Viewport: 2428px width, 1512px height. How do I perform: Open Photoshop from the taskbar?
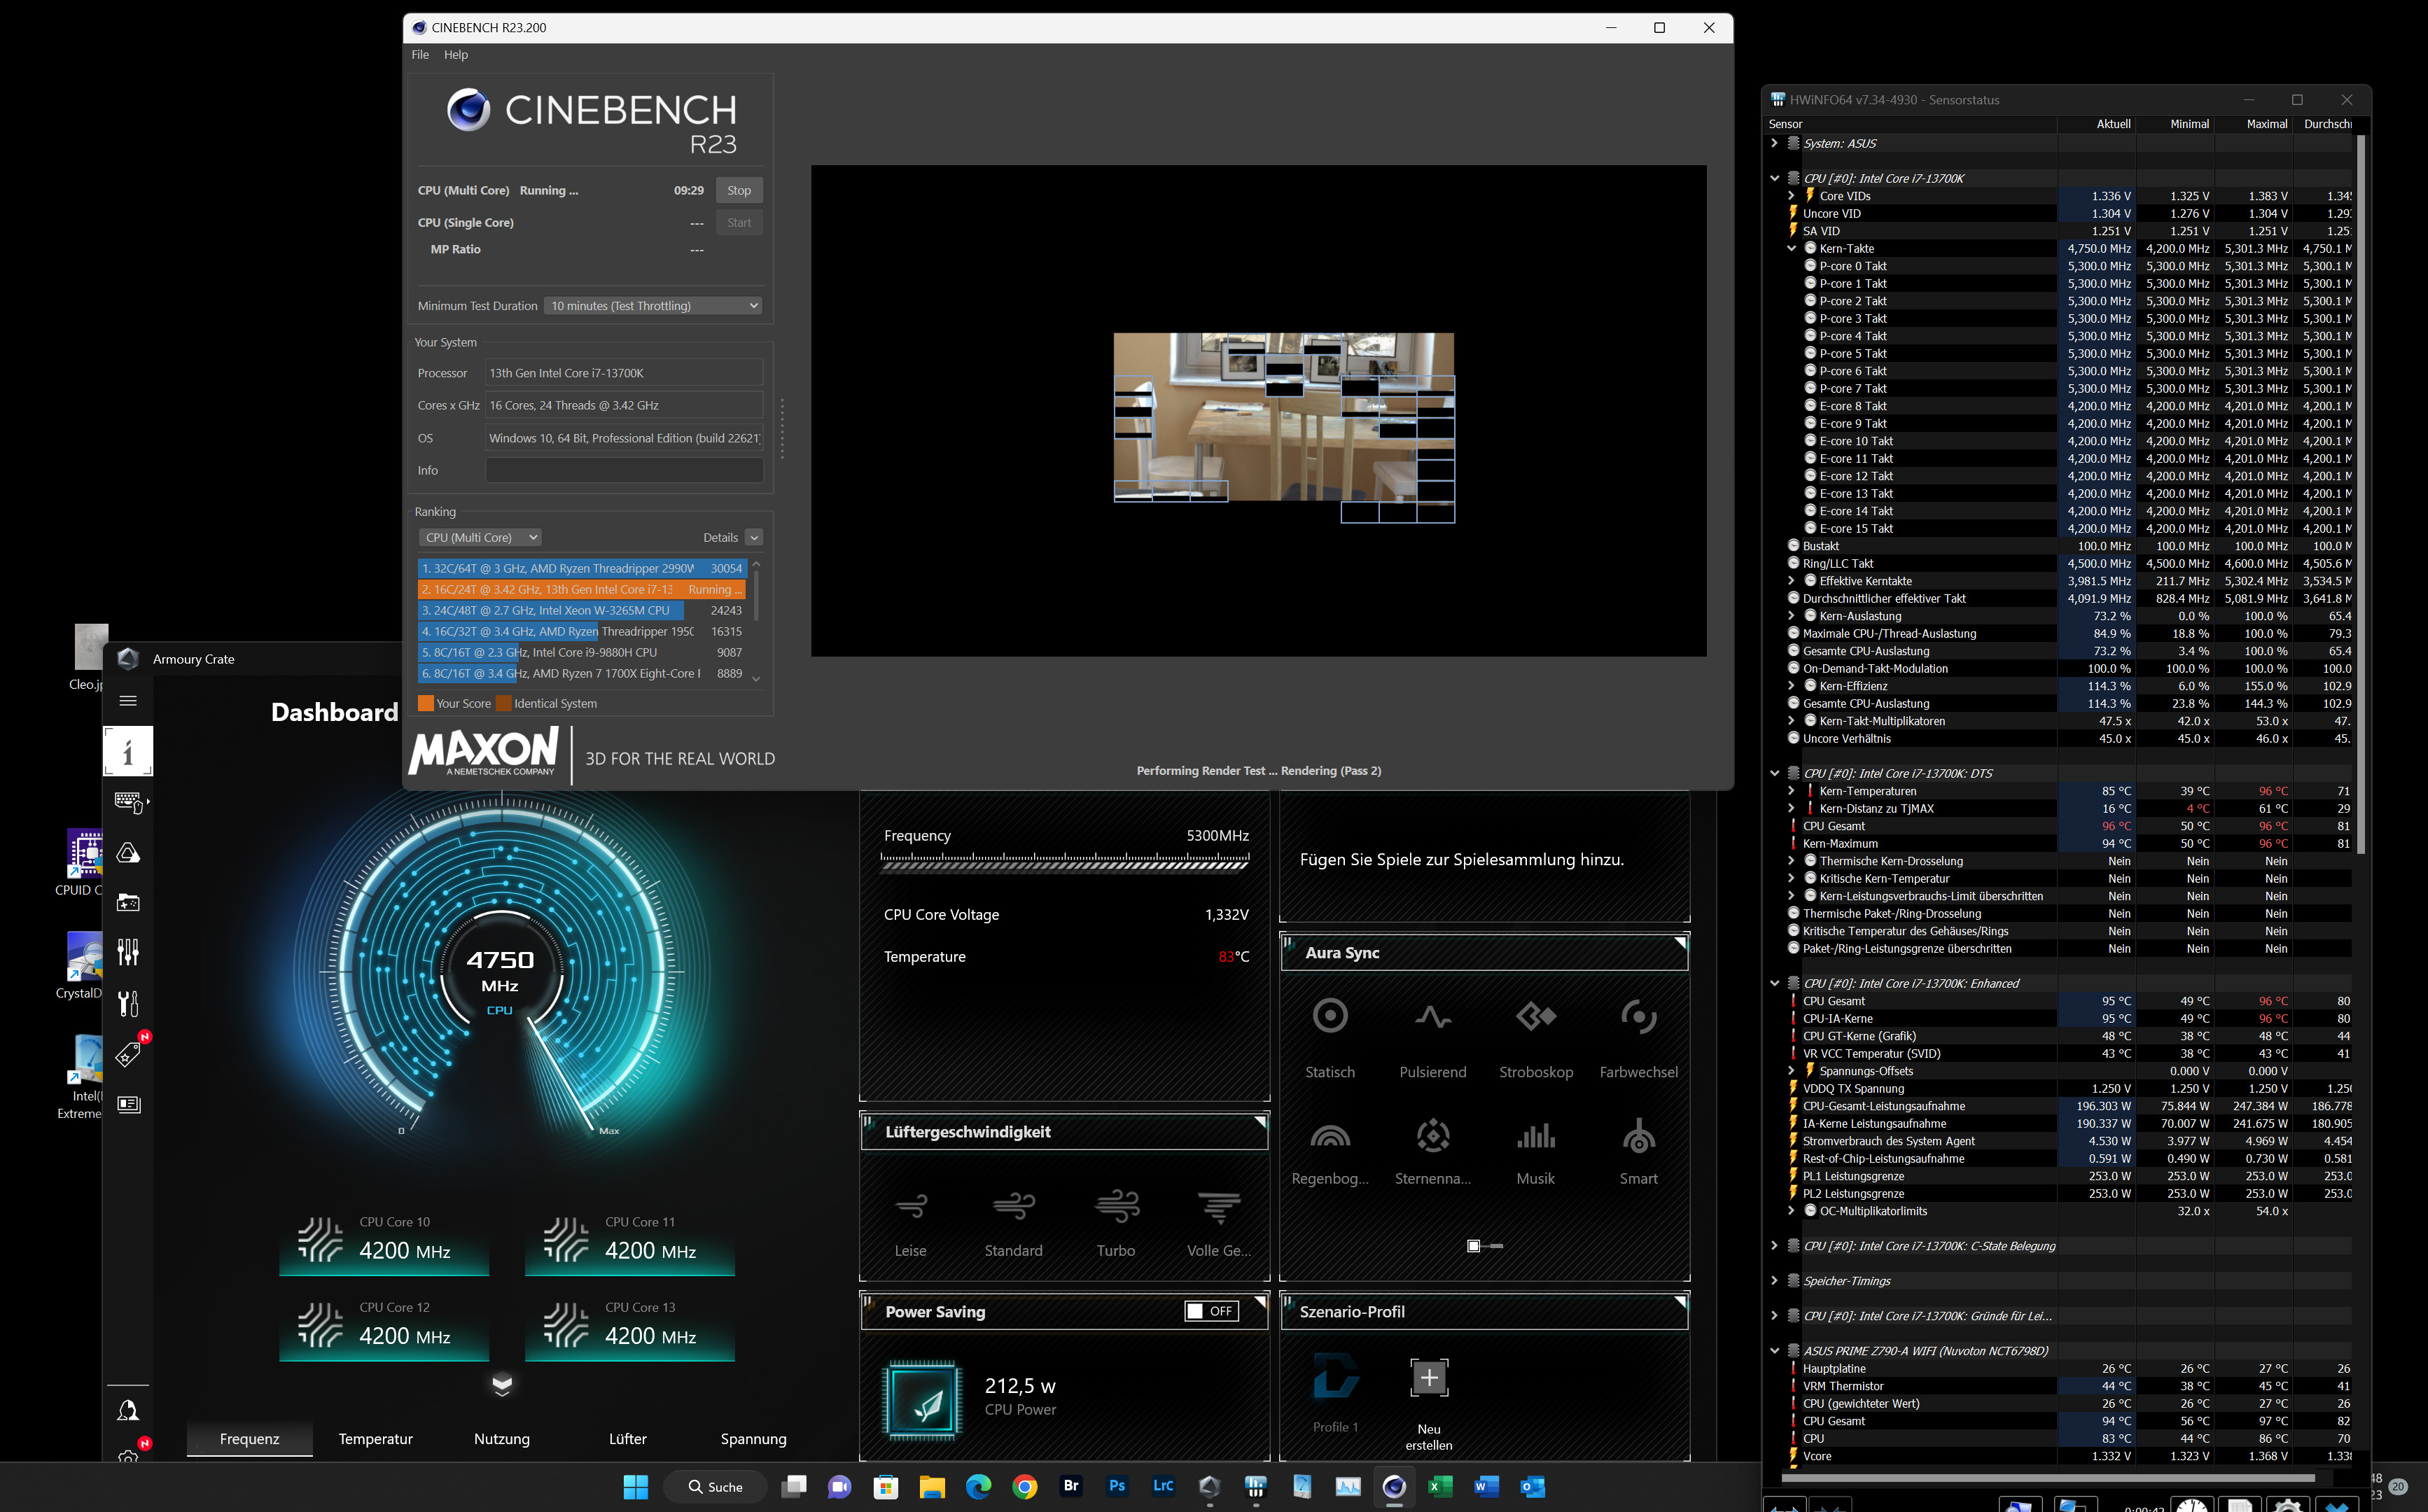tap(1117, 1486)
